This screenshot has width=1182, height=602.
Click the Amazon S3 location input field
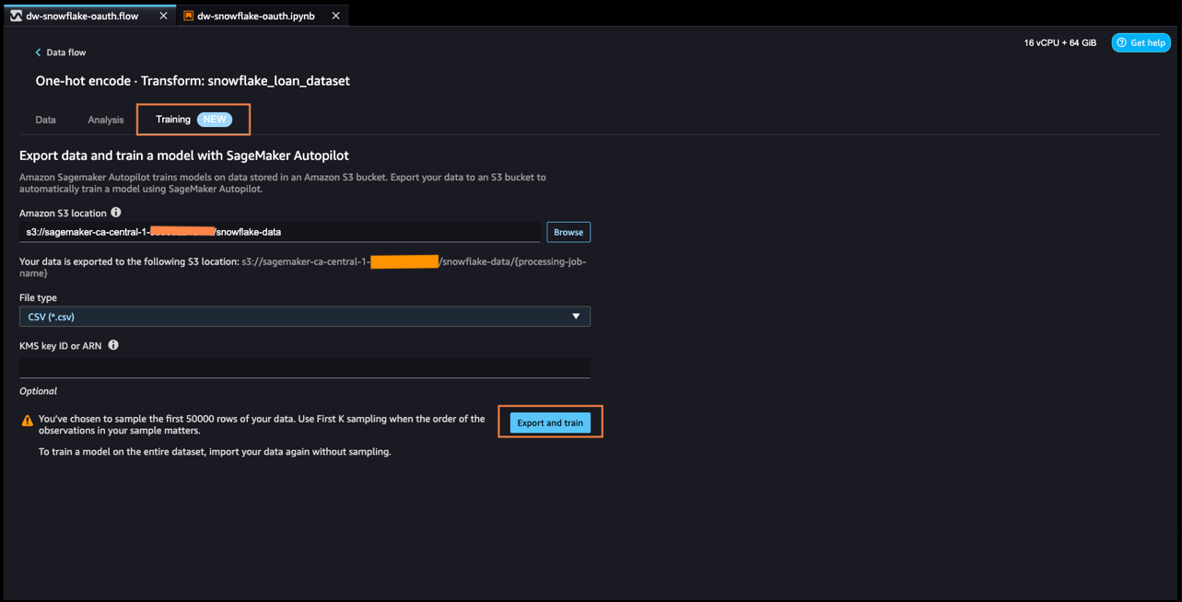(280, 232)
